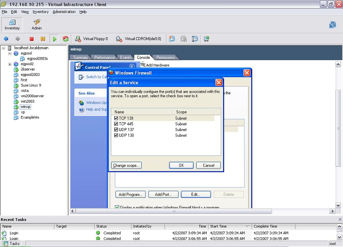Screen dimensions: 343x247
Task: Select the 2kserver virtual machine
Action: [28, 69]
